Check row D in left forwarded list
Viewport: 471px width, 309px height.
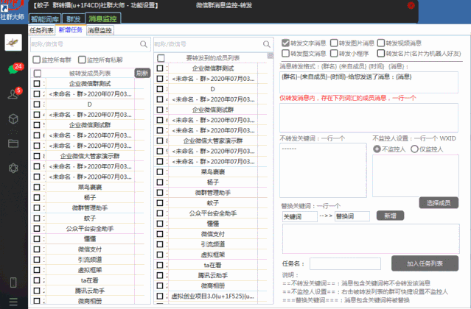(37, 104)
